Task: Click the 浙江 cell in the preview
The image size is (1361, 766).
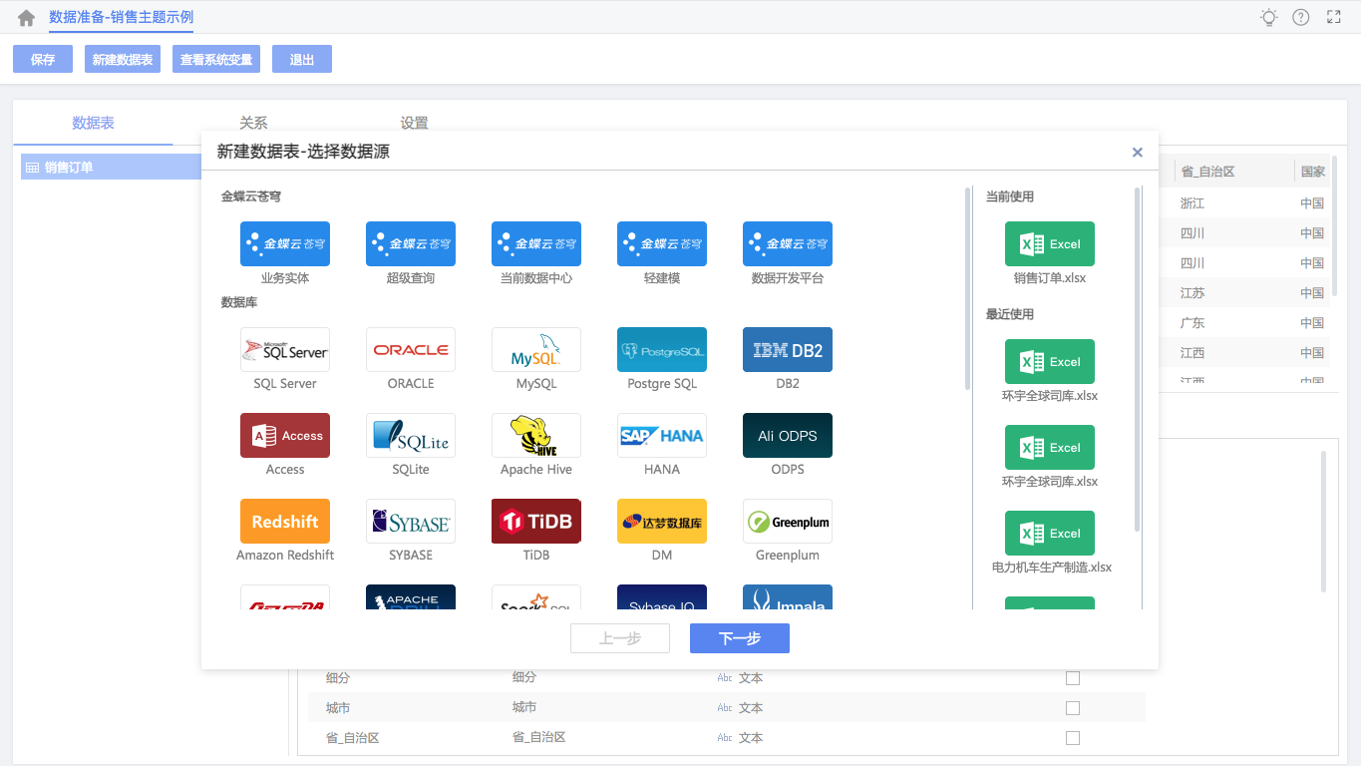Action: coord(1192,203)
